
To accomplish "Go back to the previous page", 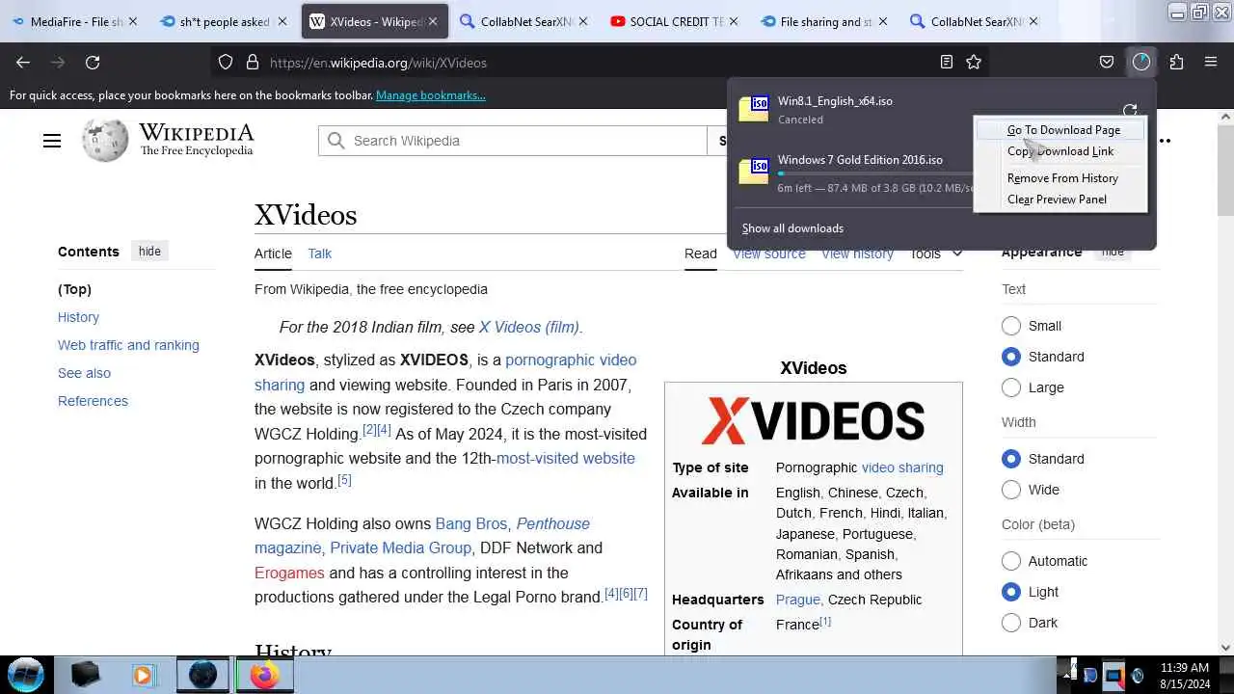I will tap(23, 62).
